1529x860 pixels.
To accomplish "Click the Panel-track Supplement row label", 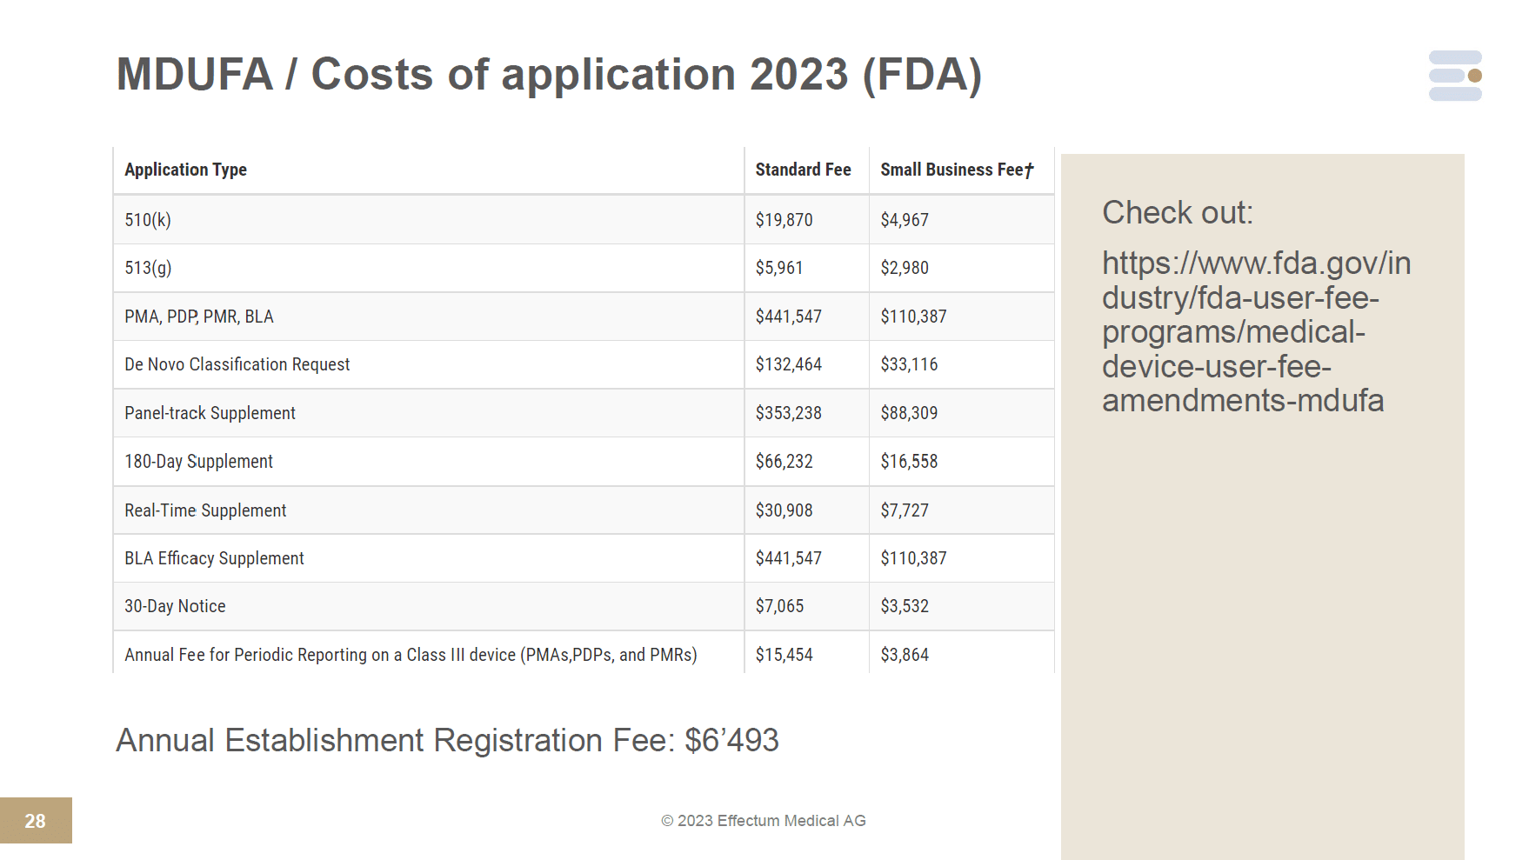I will click(x=210, y=413).
